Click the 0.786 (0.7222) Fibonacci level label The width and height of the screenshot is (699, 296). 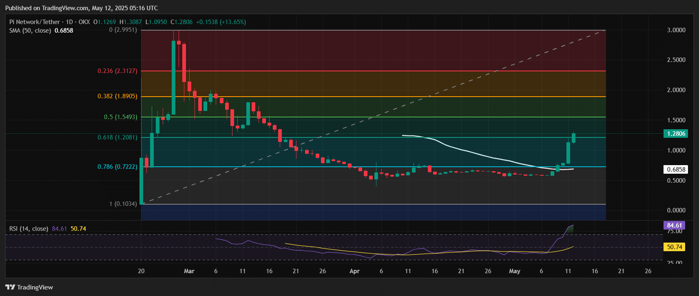click(117, 167)
